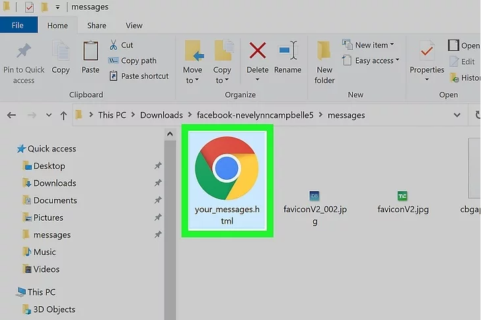The width and height of the screenshot is (481, 320).
Task: Open Music in sidebar
Action: [x=39, y=252]
